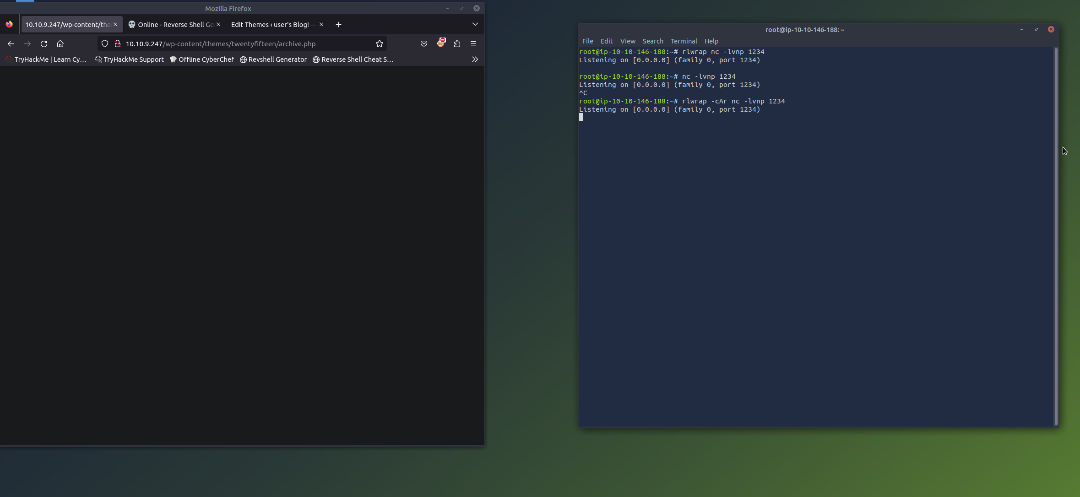Open the terminal's Terminal menu
This screenshot has height=497, width=1080.
pyautogui.click(x=684, y=41)
